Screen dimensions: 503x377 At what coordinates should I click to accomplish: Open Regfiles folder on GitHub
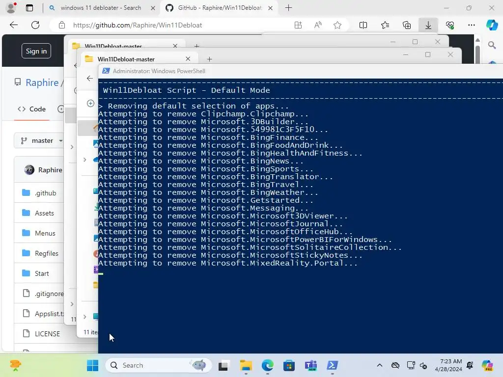[47, 254]
